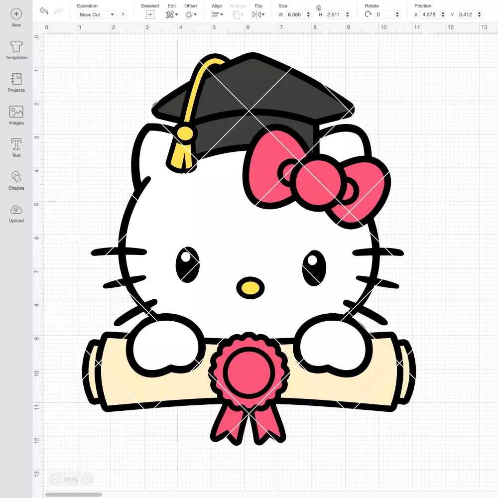This screenshot has height=498, width=498.
Task: Click the Height value field
Action: pos(335,14)
